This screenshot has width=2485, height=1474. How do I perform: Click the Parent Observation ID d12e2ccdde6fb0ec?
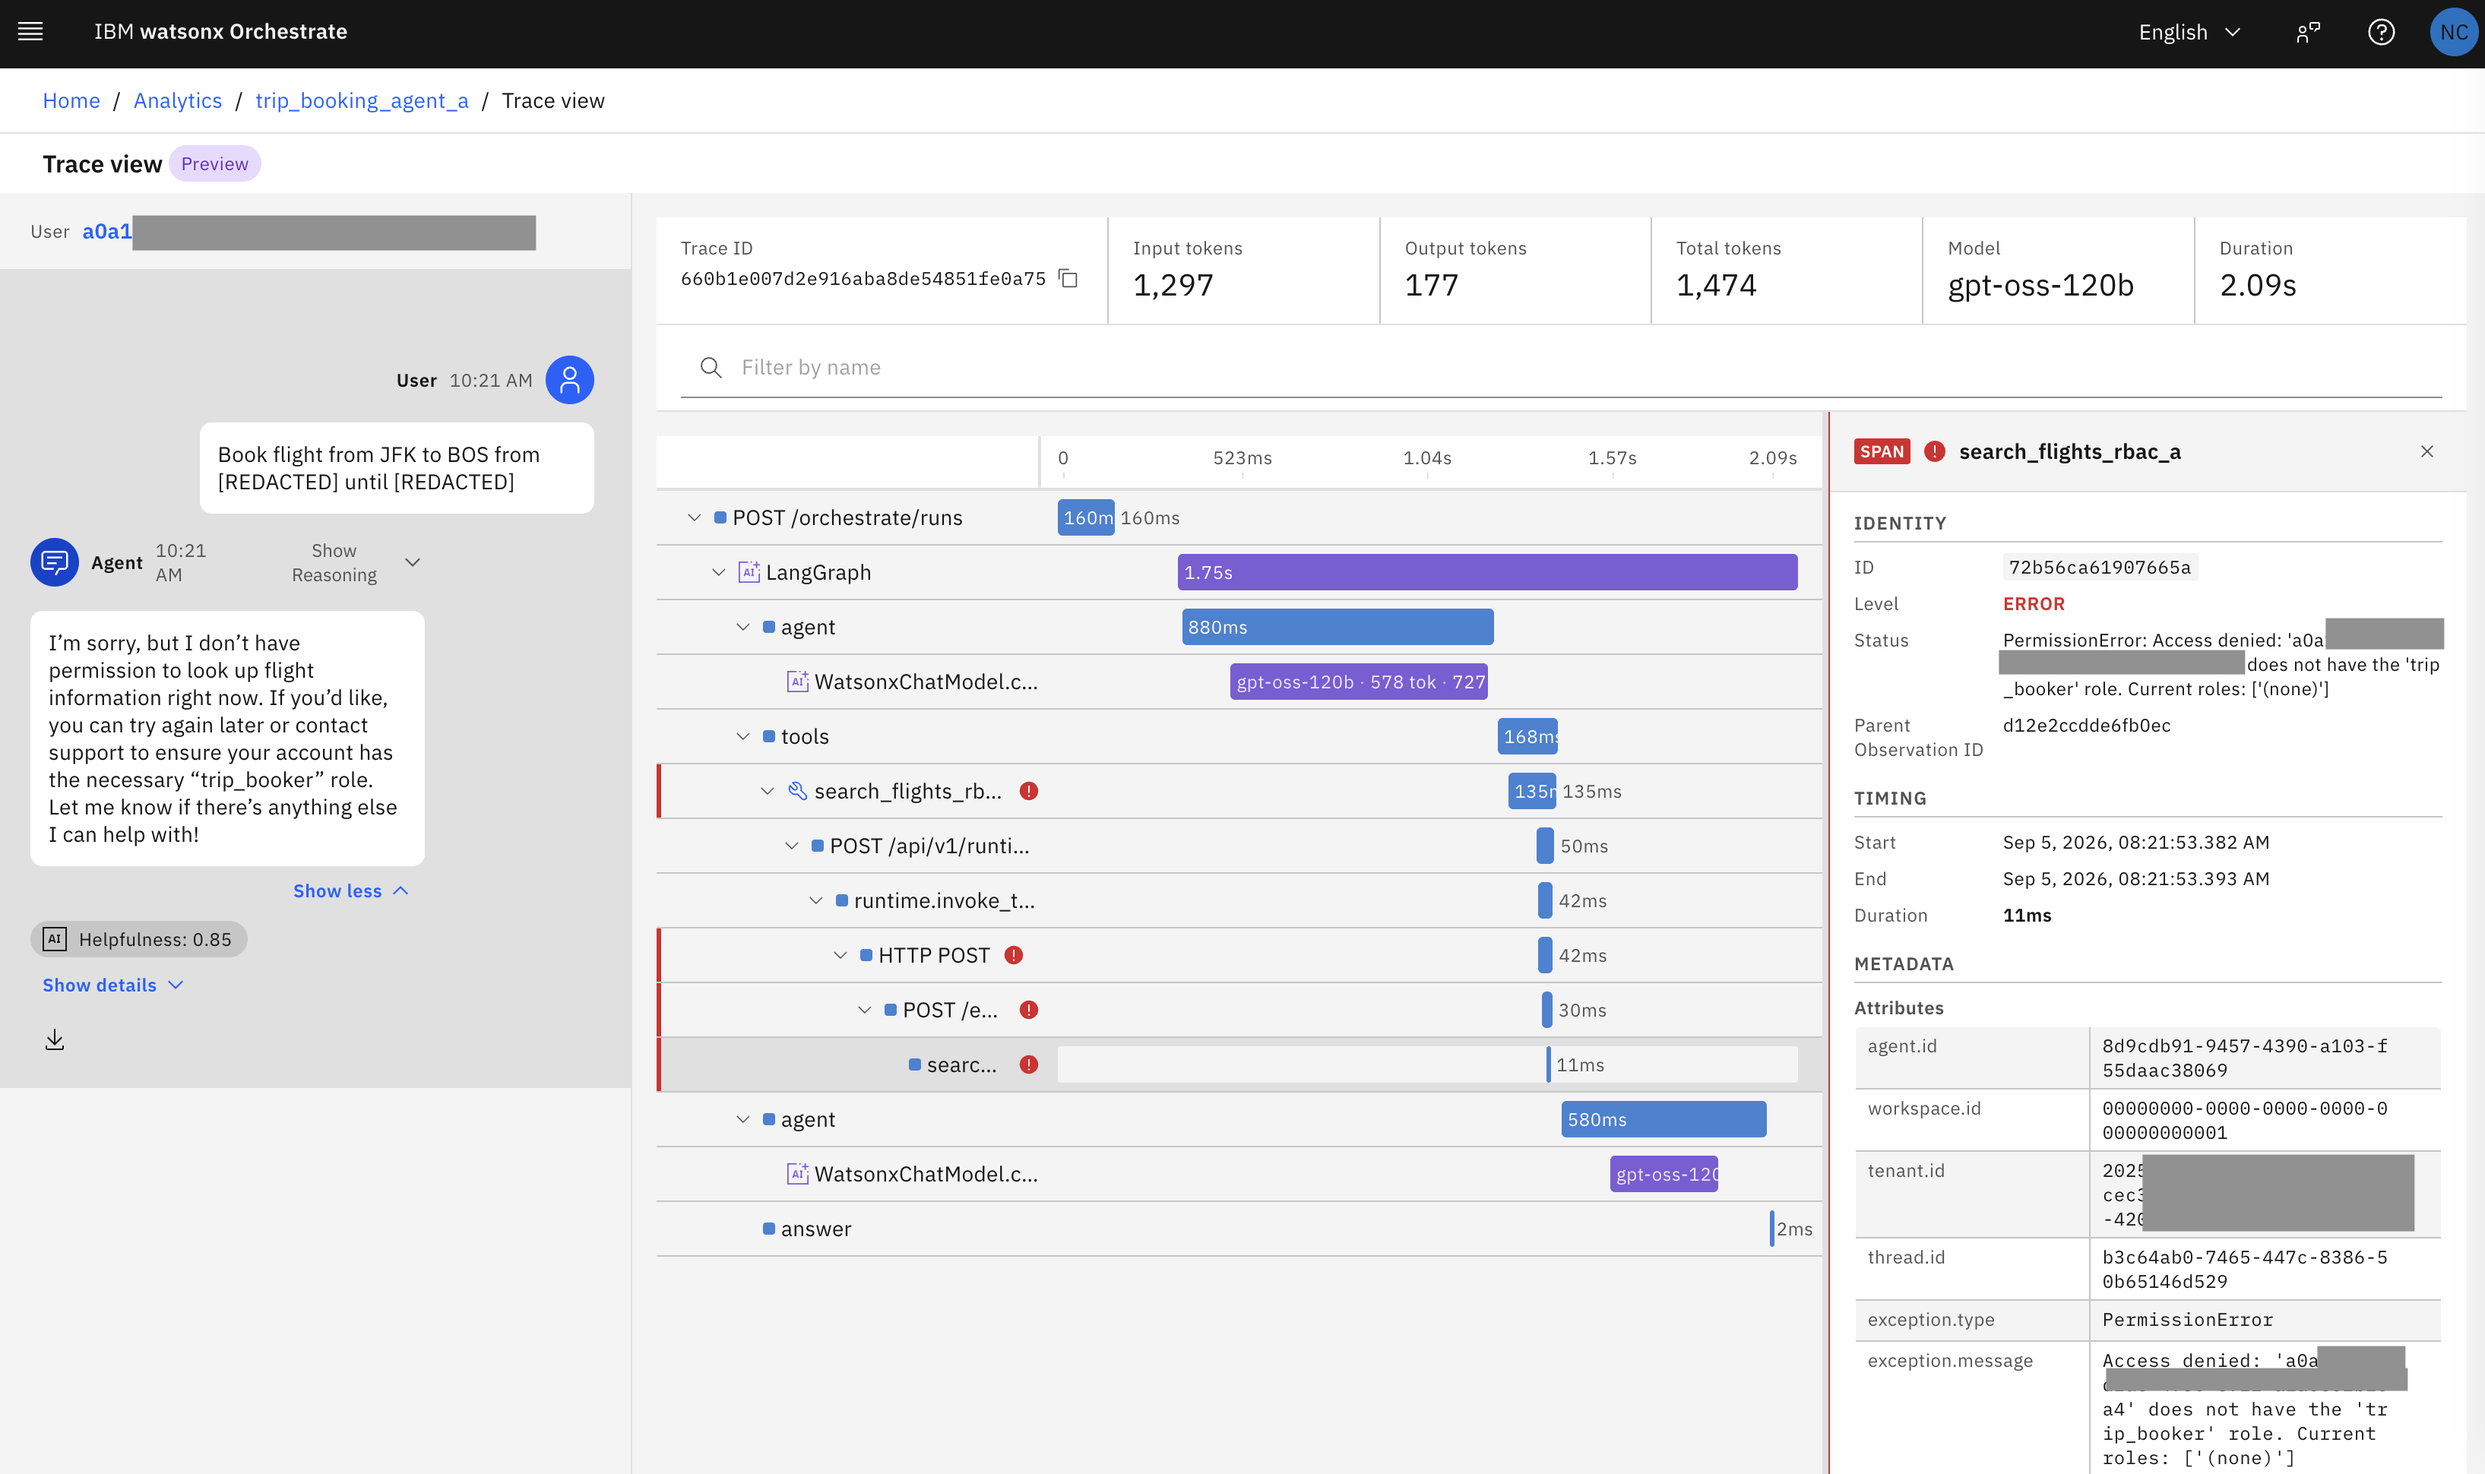[x=2086, y=725]
